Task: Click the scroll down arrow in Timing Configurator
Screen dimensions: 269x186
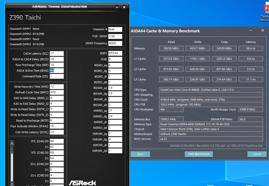Action: point(12,184)
